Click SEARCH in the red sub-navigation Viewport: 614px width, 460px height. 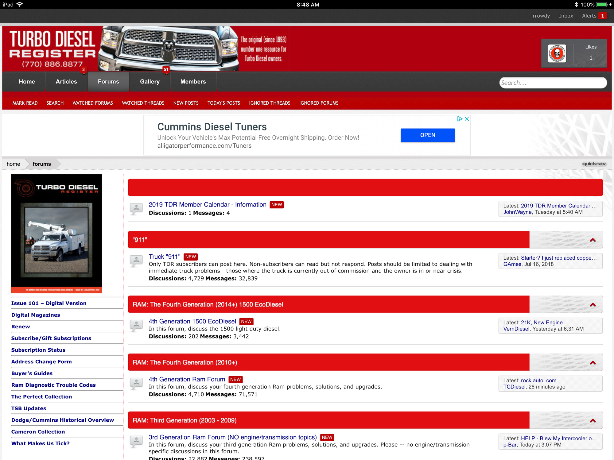click(55, 103)
